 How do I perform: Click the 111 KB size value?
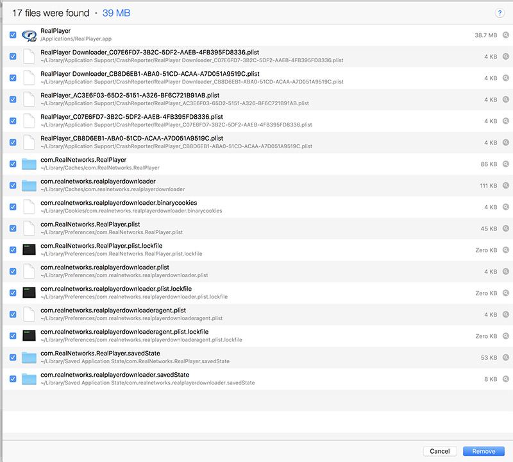489,185
